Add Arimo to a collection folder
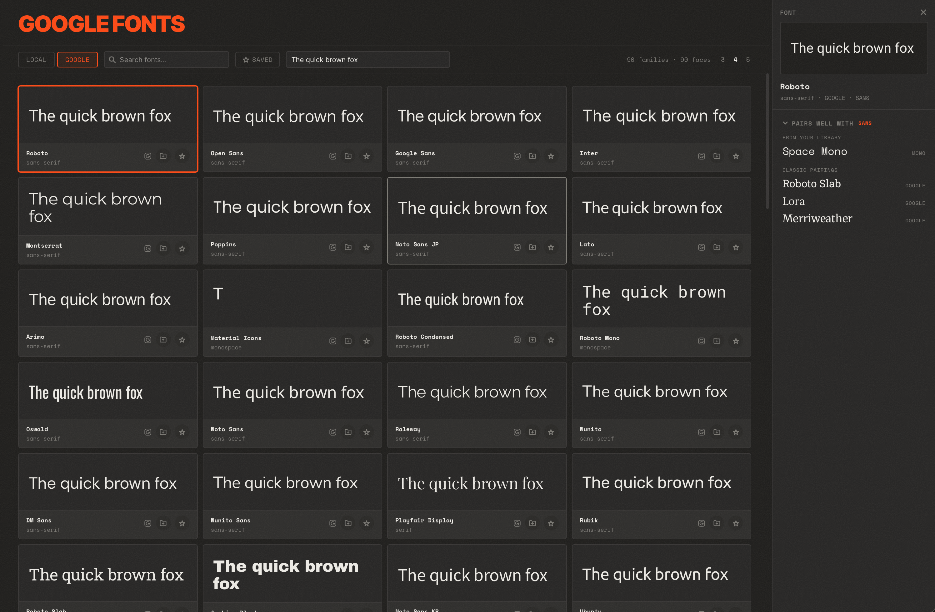The width and height of the screenshot is (935, 612). coord(163,339)
